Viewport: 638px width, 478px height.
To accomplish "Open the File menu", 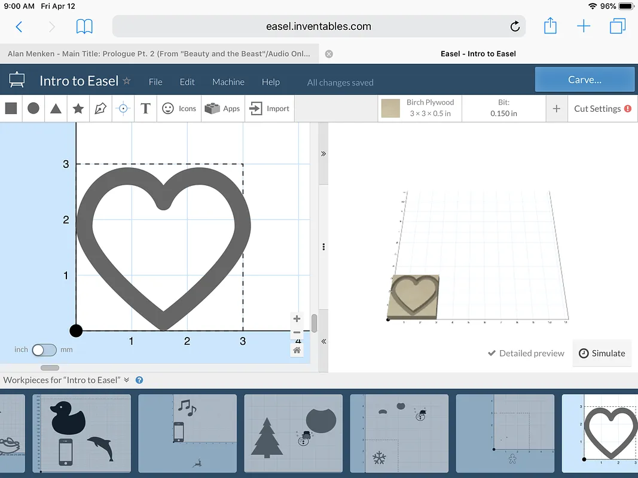I will 155,82.
